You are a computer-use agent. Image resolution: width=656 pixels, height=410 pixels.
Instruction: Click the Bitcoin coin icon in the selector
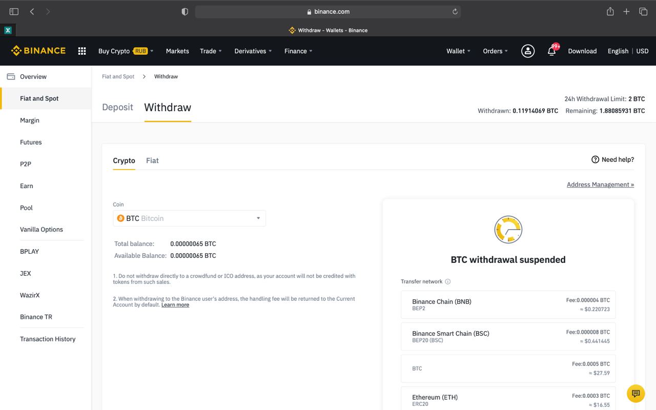pyautogui.click(x=120, y=218)
